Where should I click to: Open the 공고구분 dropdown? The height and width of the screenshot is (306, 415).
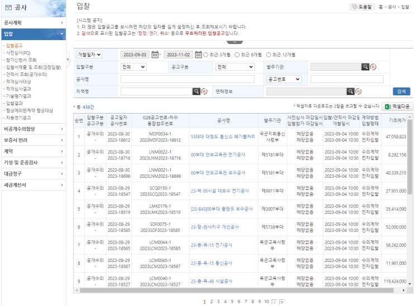coord(235,67)
